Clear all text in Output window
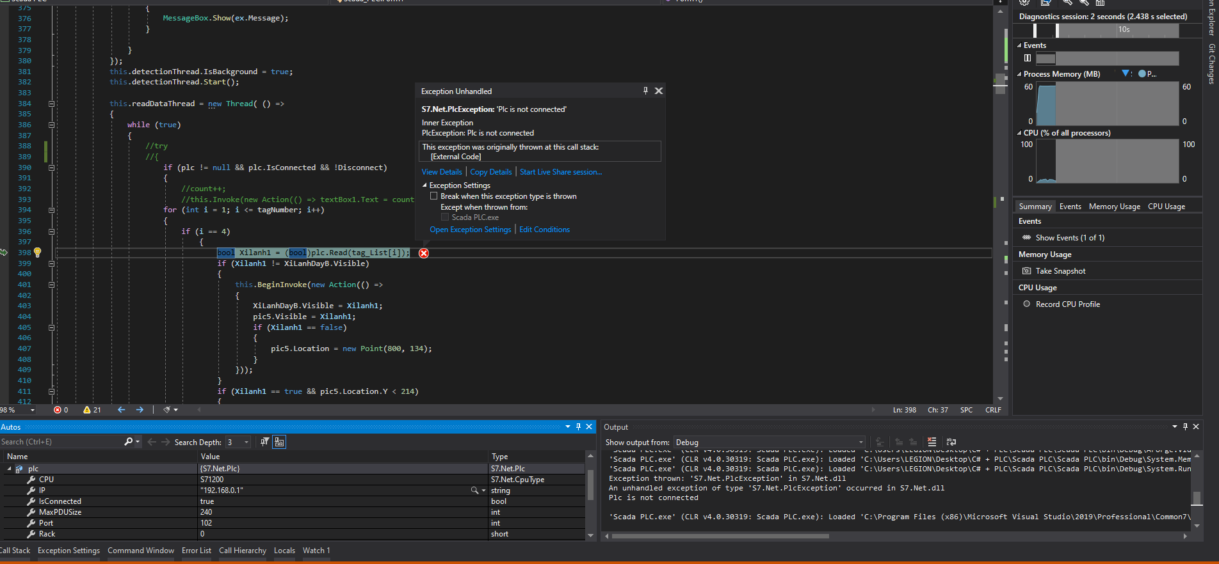The width and height of the screenshot is (1219, 564). tap(932, 442)
